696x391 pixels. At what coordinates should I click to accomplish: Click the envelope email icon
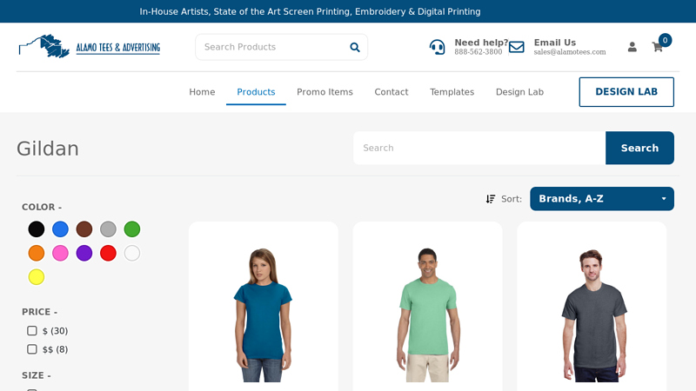coord(516,47)
